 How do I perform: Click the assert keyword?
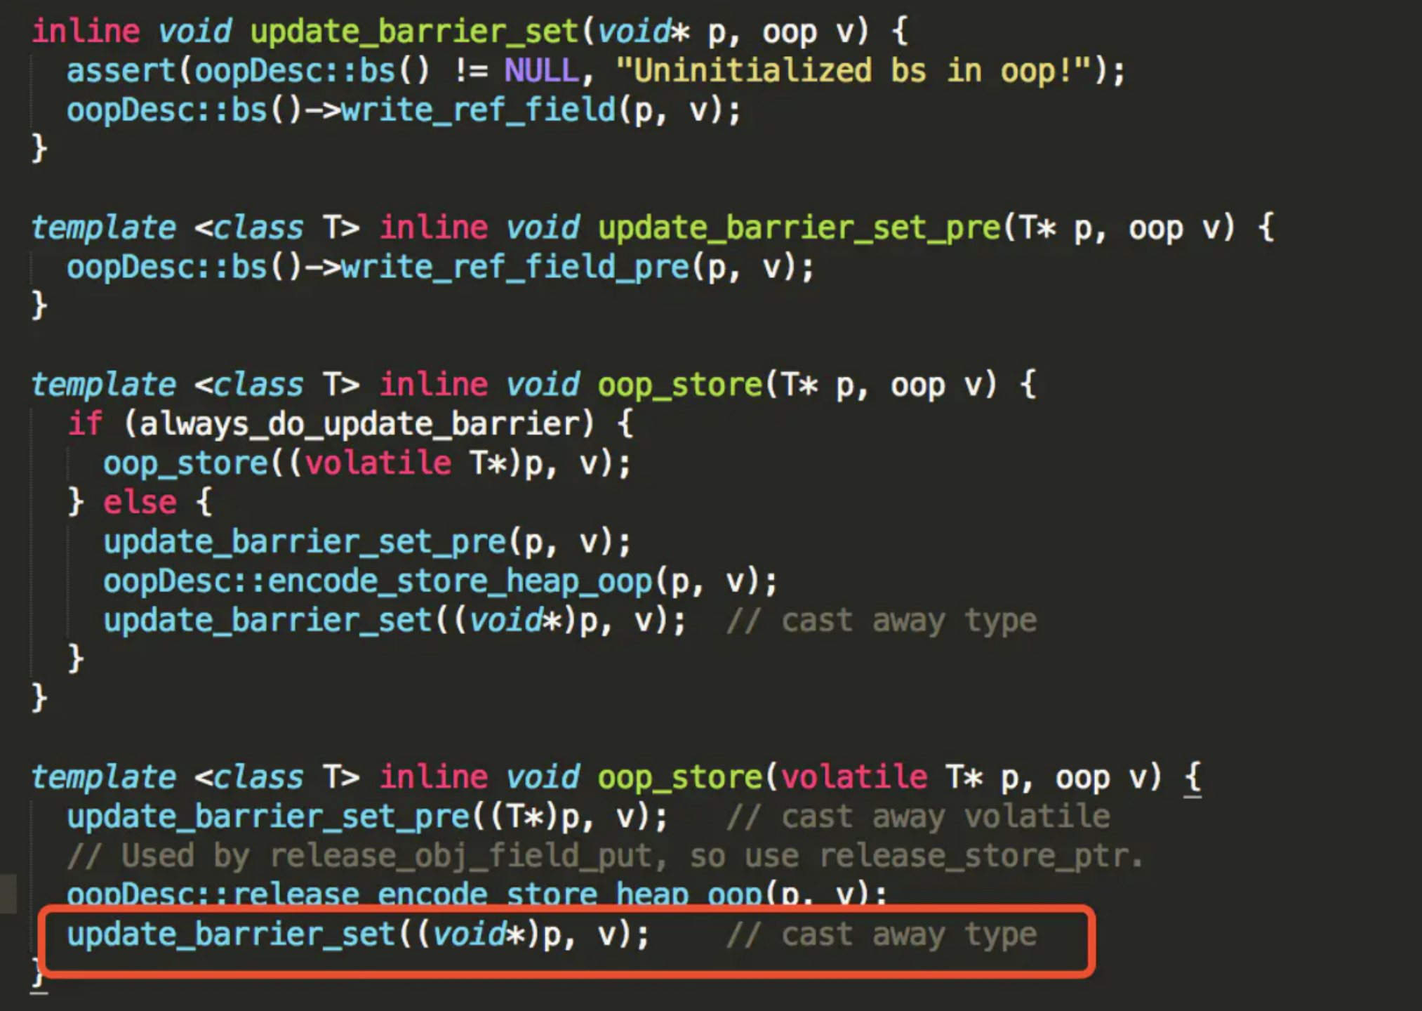(121, 71)
